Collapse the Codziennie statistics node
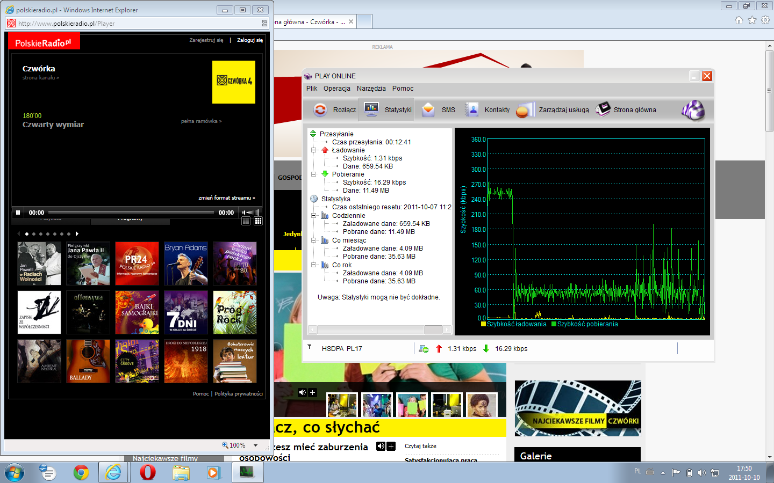Image resolution: width=774 pixels, height=483 pixels. click(313, 216)
